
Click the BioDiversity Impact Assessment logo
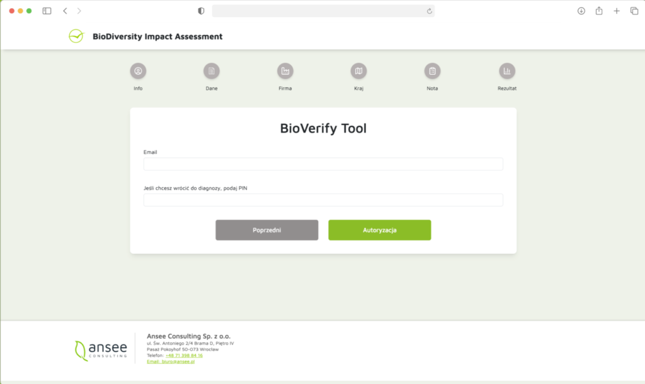pyautogui.click(x=76, y=36)
